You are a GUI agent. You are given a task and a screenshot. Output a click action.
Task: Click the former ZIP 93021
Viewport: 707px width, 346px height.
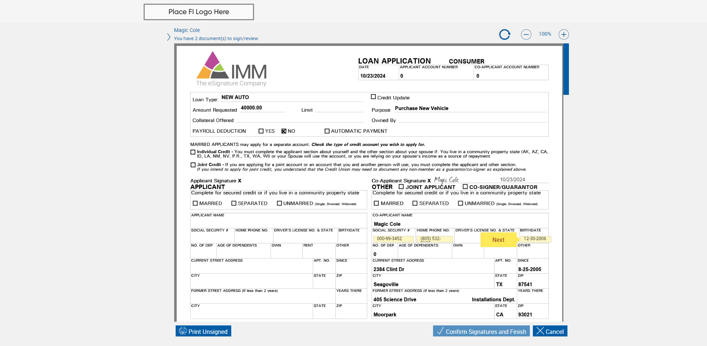525,314
